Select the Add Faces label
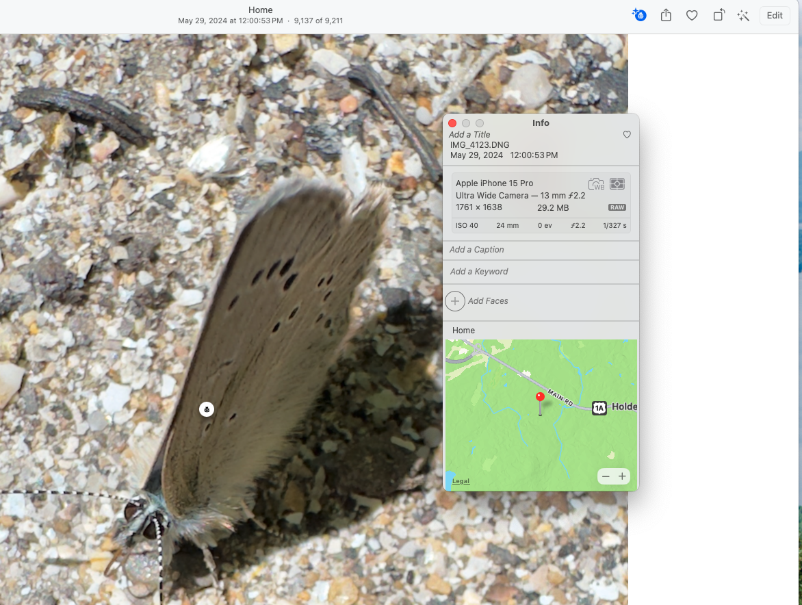The height and width of the screenshot is (605, 802). pos(488,301)
